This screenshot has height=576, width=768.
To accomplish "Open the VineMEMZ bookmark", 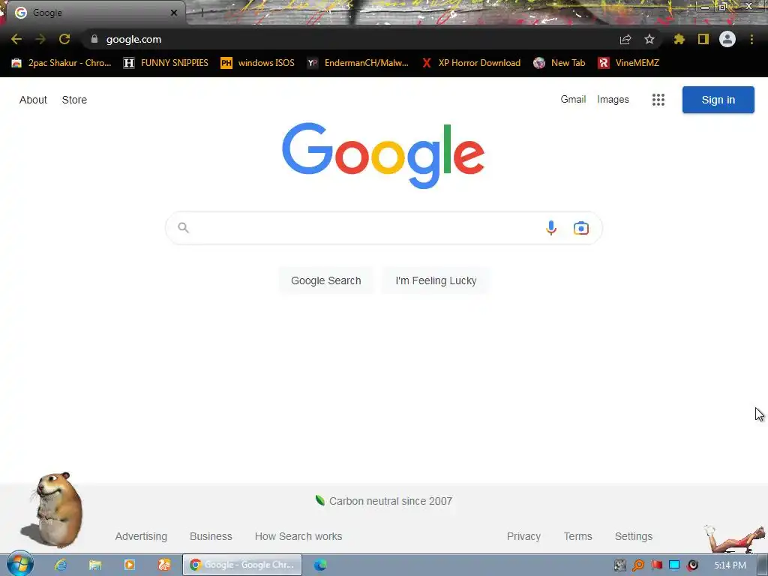I will 628,63.
